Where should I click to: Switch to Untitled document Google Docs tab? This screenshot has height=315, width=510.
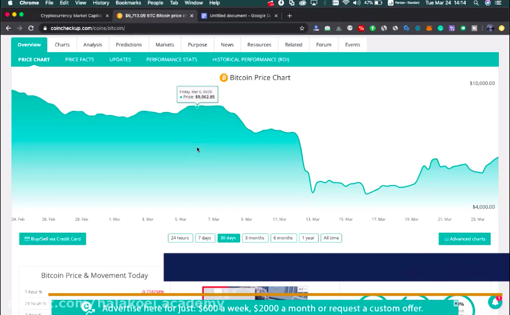(239, 16)
